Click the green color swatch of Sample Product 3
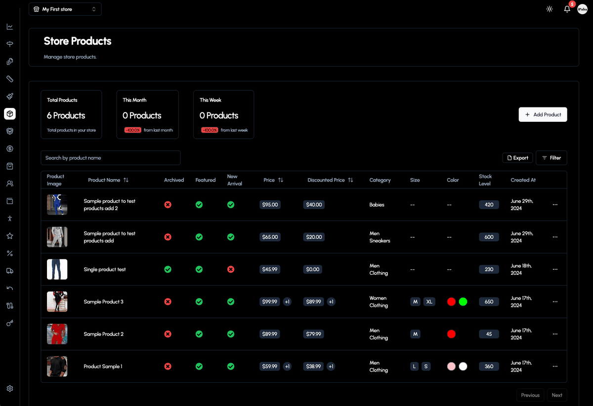 click(x=463, y=301)
